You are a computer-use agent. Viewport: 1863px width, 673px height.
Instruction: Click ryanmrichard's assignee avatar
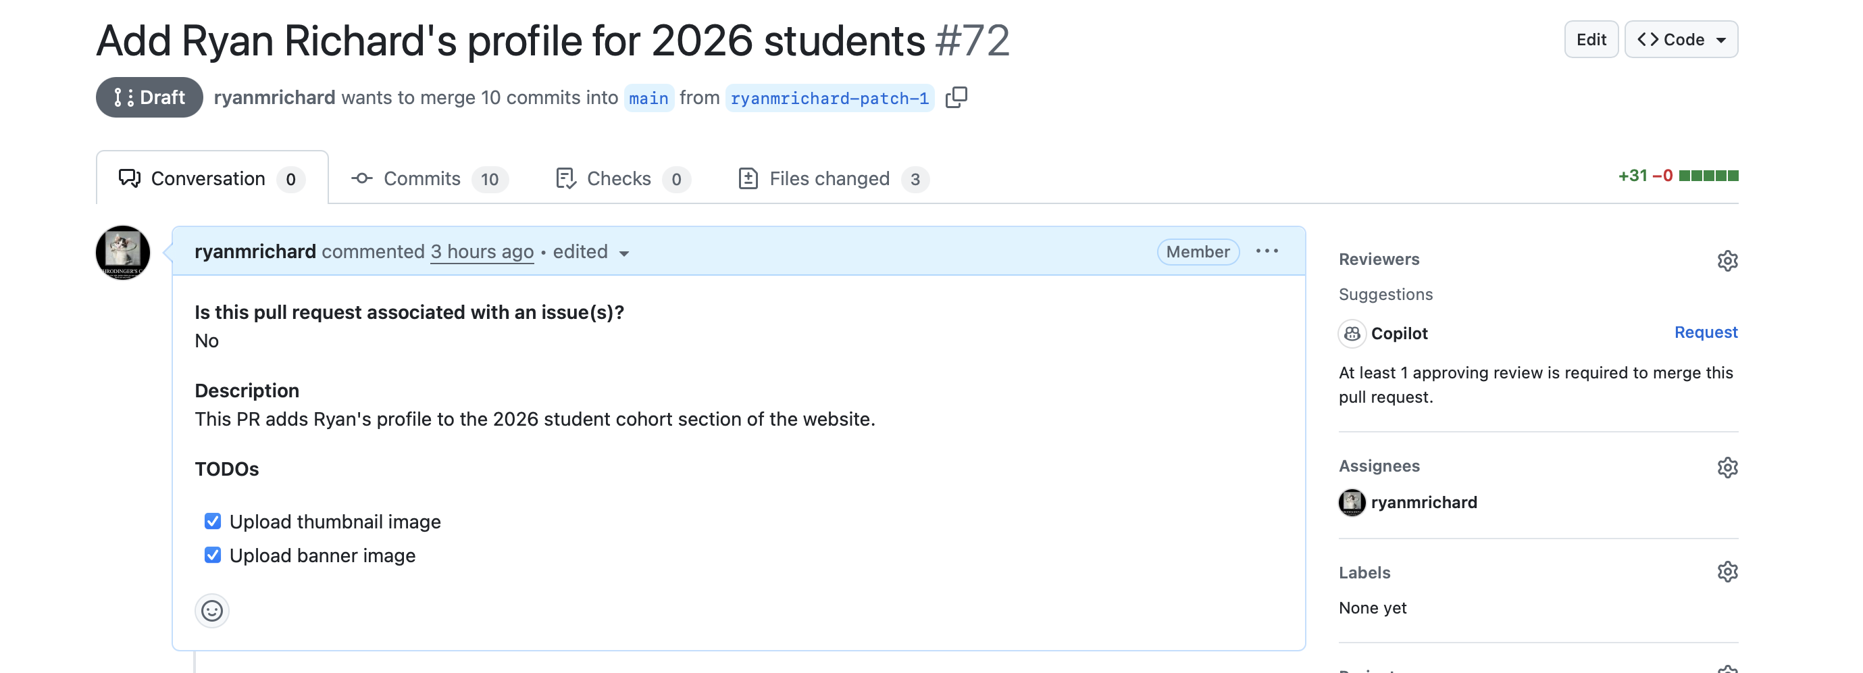[x=1352, y=502]
